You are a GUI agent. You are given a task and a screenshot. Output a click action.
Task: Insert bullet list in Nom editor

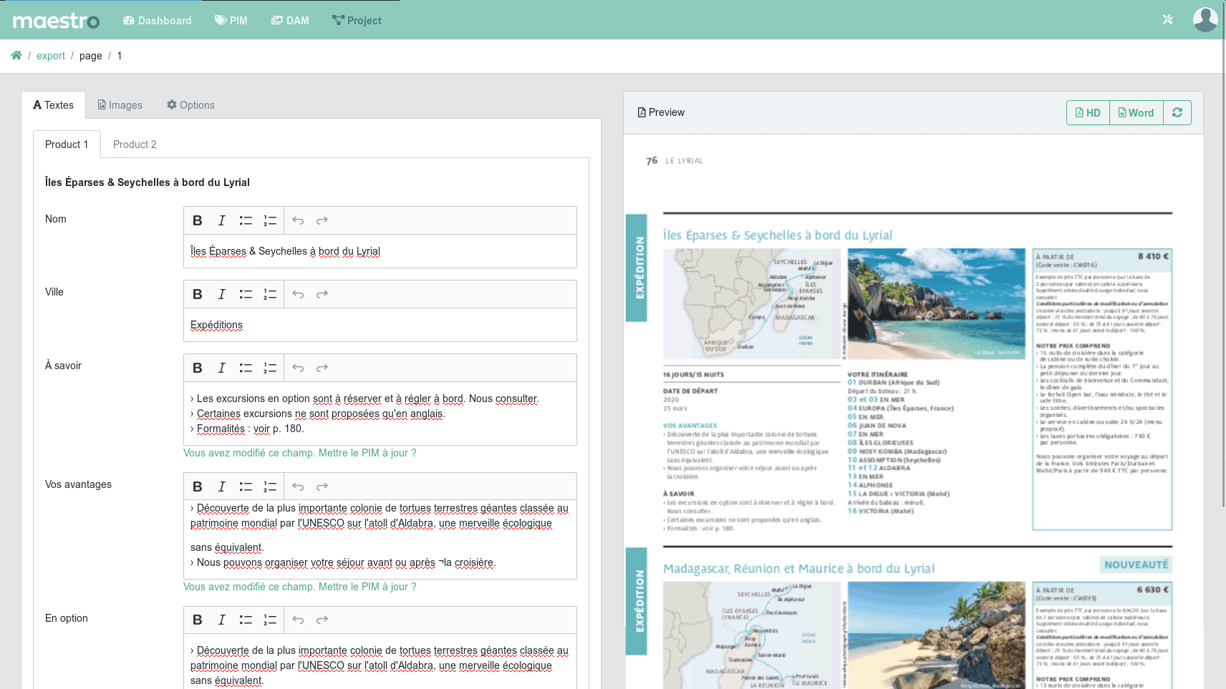246,221
